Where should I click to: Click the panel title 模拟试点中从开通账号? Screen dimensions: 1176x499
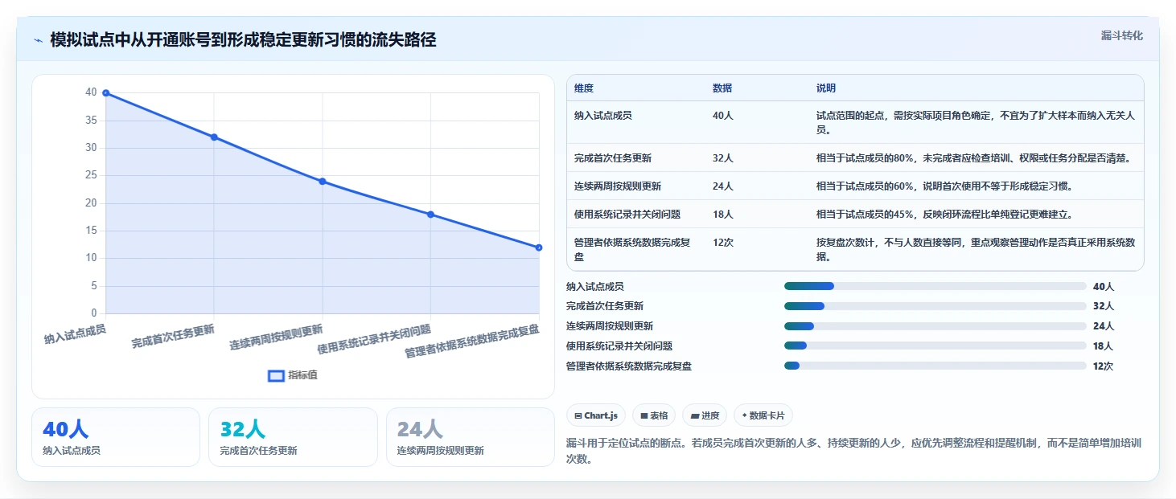tap(243, 40)
